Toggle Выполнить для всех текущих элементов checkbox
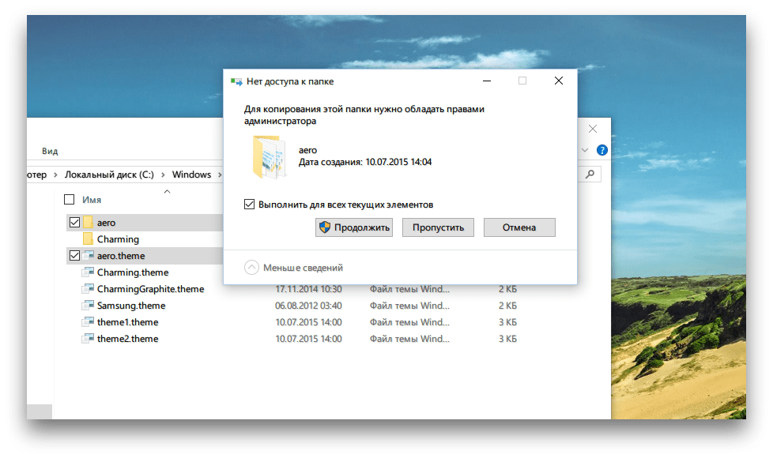The image size is (773, 458). [x=250, y=205]
